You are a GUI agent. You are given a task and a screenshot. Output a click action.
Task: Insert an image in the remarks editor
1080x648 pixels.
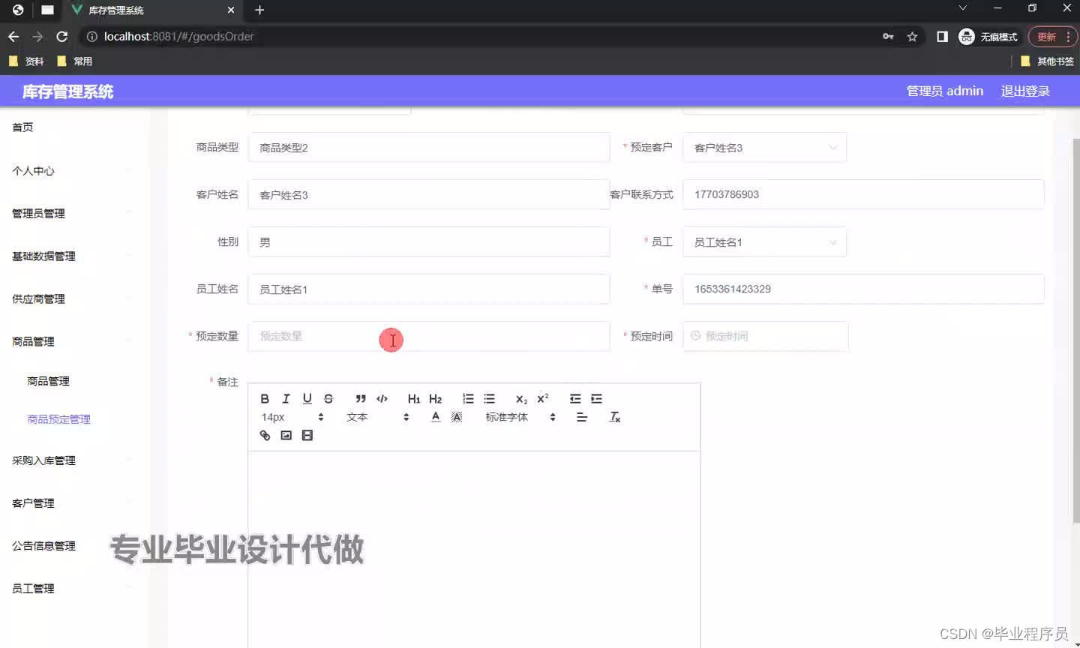point(286,435)
